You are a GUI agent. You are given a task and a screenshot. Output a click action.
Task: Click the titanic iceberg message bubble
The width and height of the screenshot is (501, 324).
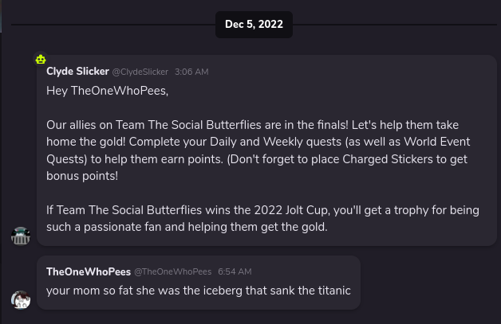tap(199, 283)
